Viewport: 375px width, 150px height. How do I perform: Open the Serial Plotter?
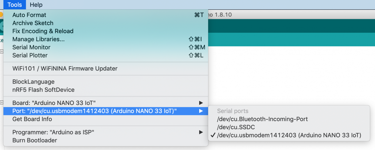(30, 55)
